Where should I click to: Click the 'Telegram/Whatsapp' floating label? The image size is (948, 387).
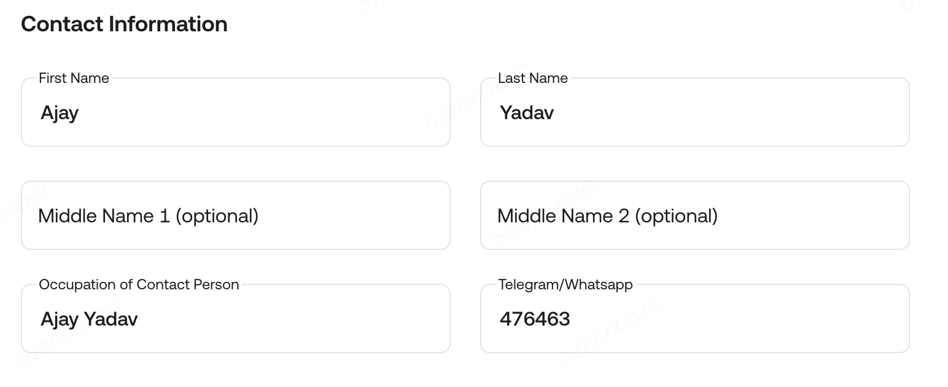pos(565,285)
